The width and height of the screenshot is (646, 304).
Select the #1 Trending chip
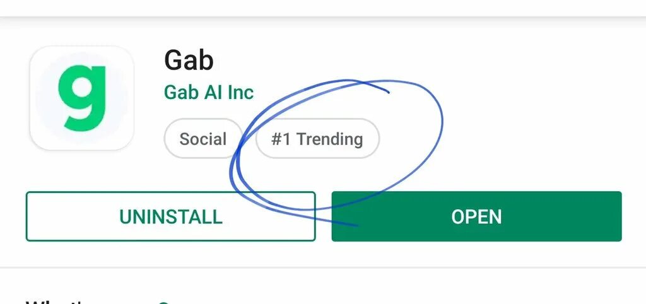click(317, 139)
